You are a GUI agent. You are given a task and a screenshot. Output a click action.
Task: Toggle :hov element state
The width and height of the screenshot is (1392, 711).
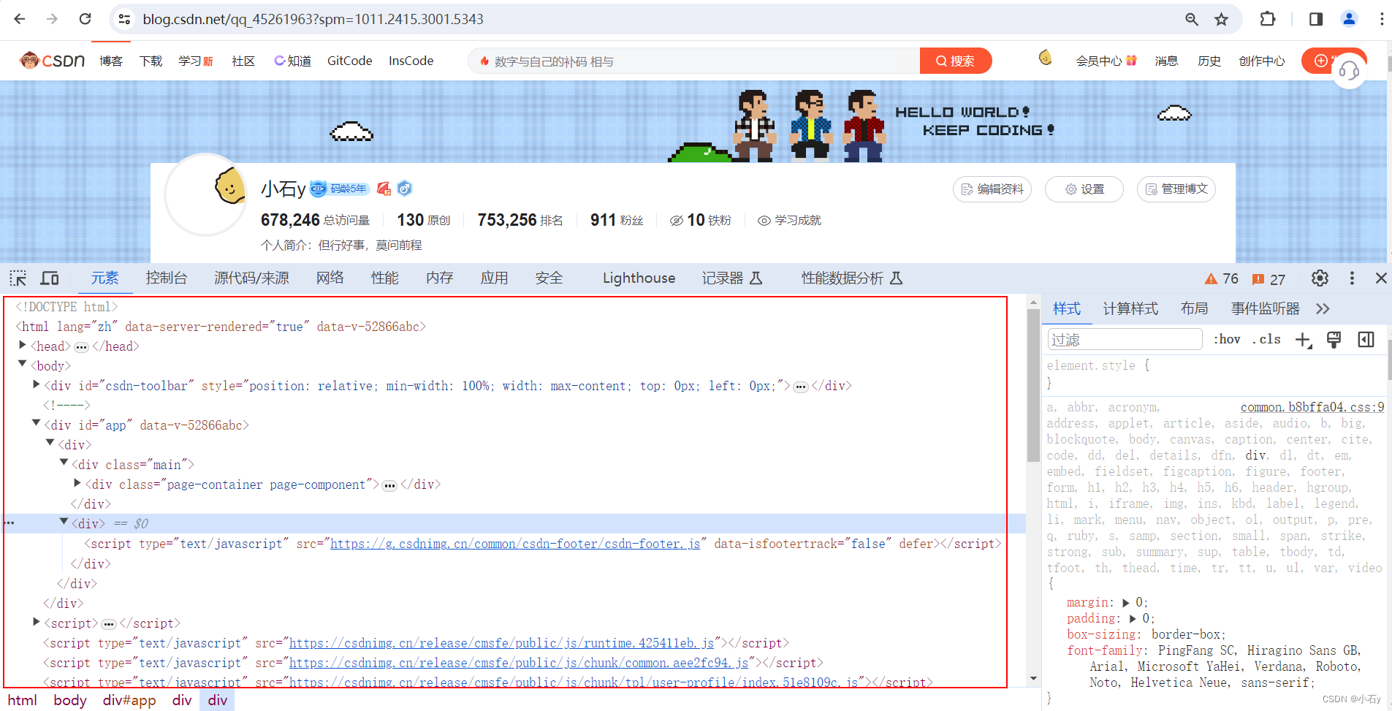[x=1227, y=339]
